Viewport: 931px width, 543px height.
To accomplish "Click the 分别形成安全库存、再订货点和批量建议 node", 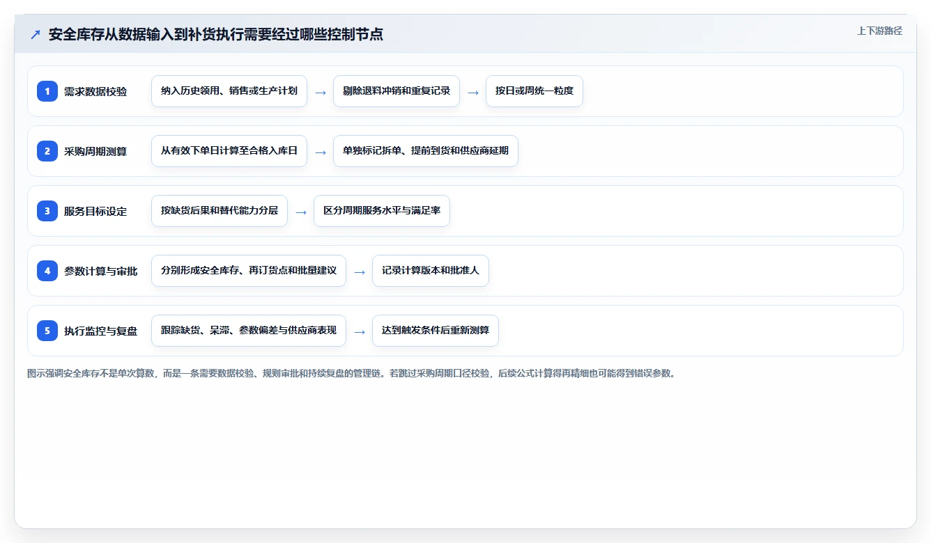I will tap(249, 271).
